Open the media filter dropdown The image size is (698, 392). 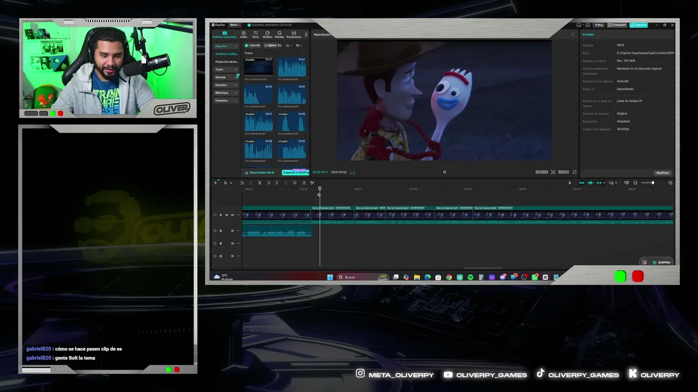click(299, 45)
